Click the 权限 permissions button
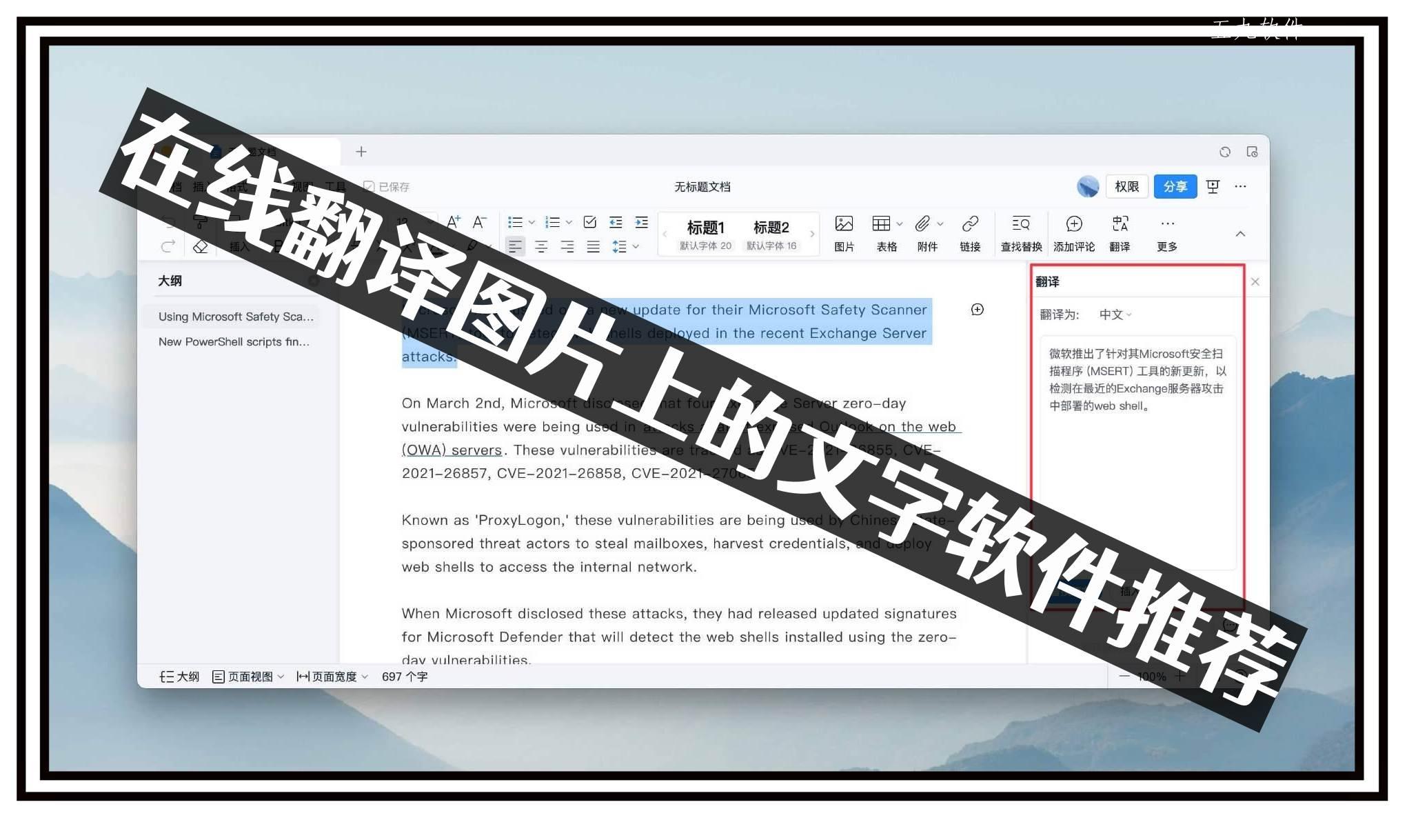The width and height of the screenshot is (1407, 820). click(x=1126, y=186)
